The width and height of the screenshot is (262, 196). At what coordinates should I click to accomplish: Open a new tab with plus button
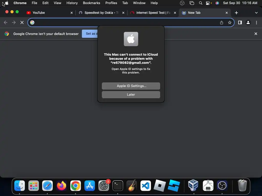236,13
